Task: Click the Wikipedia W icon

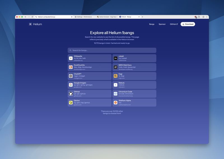Action: (x=71, y=58)
